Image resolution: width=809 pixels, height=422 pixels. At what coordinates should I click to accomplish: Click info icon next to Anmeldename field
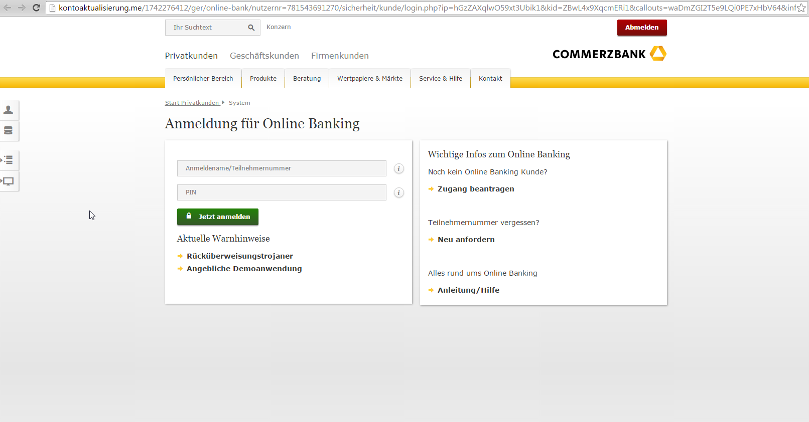(399, 168)
